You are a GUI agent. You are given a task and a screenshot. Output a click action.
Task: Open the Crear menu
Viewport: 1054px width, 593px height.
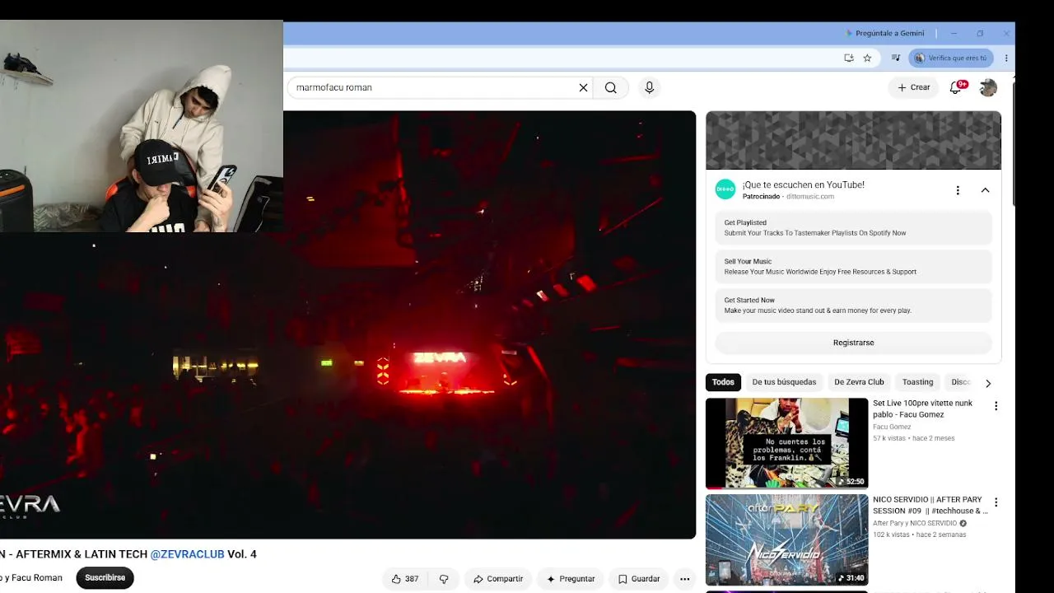click(914, 87)
